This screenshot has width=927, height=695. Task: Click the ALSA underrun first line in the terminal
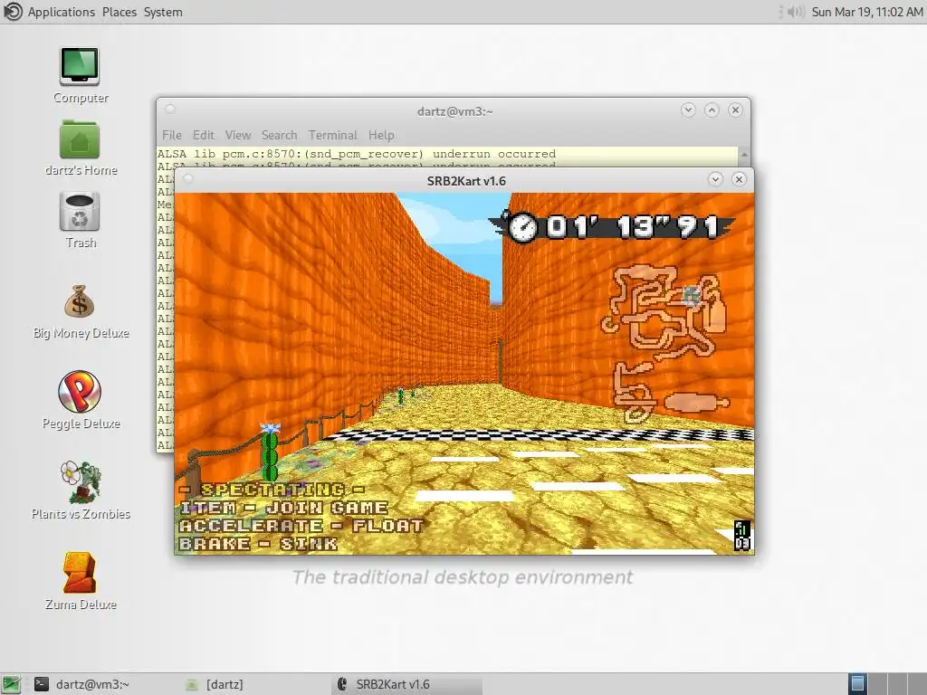357,154
